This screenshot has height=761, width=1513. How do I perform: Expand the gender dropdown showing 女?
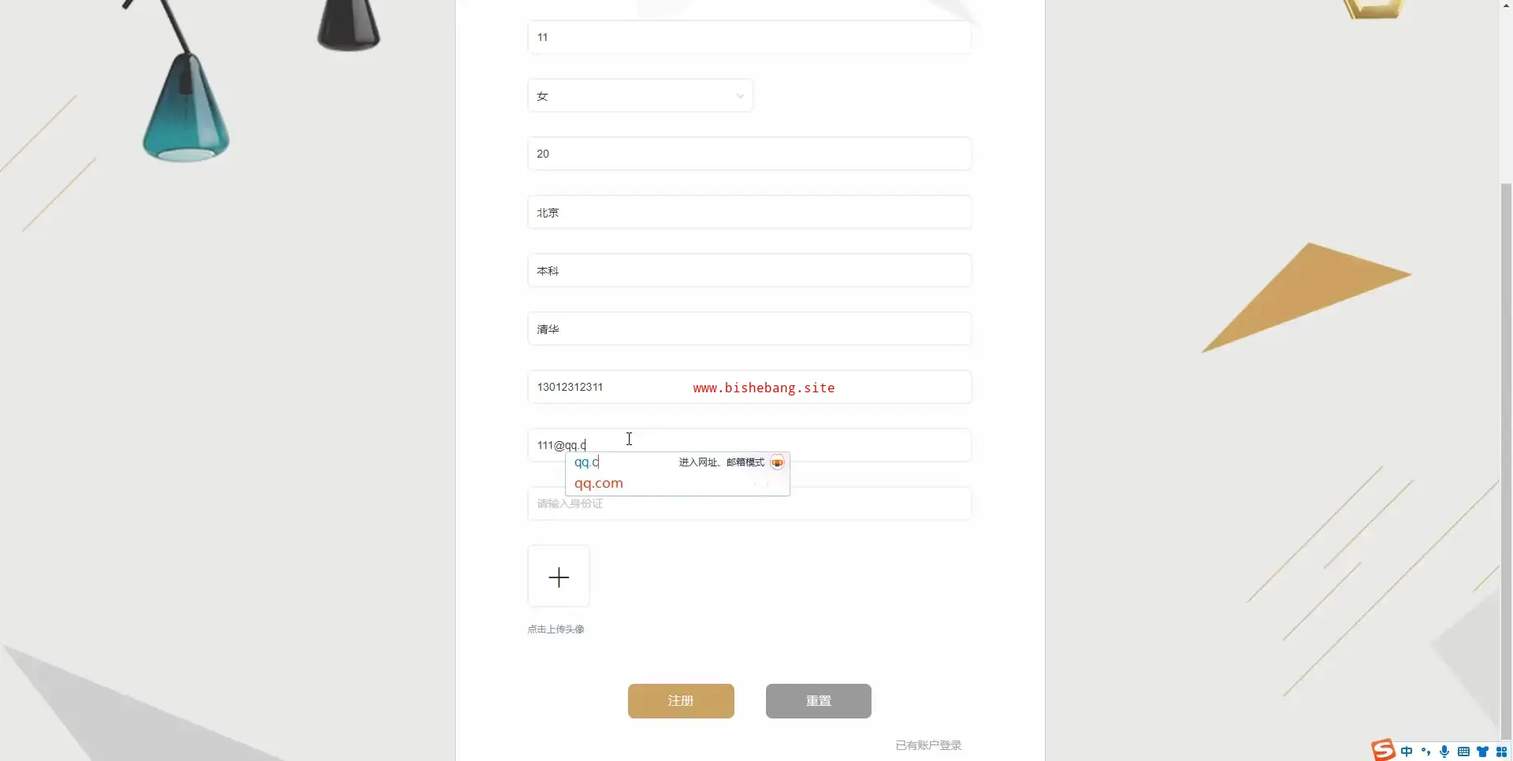click(x=640, y=96)
